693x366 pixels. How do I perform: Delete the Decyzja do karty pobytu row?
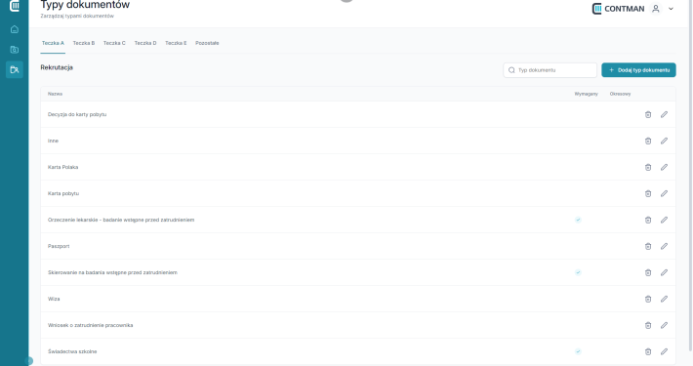click(x=648, y=114)
